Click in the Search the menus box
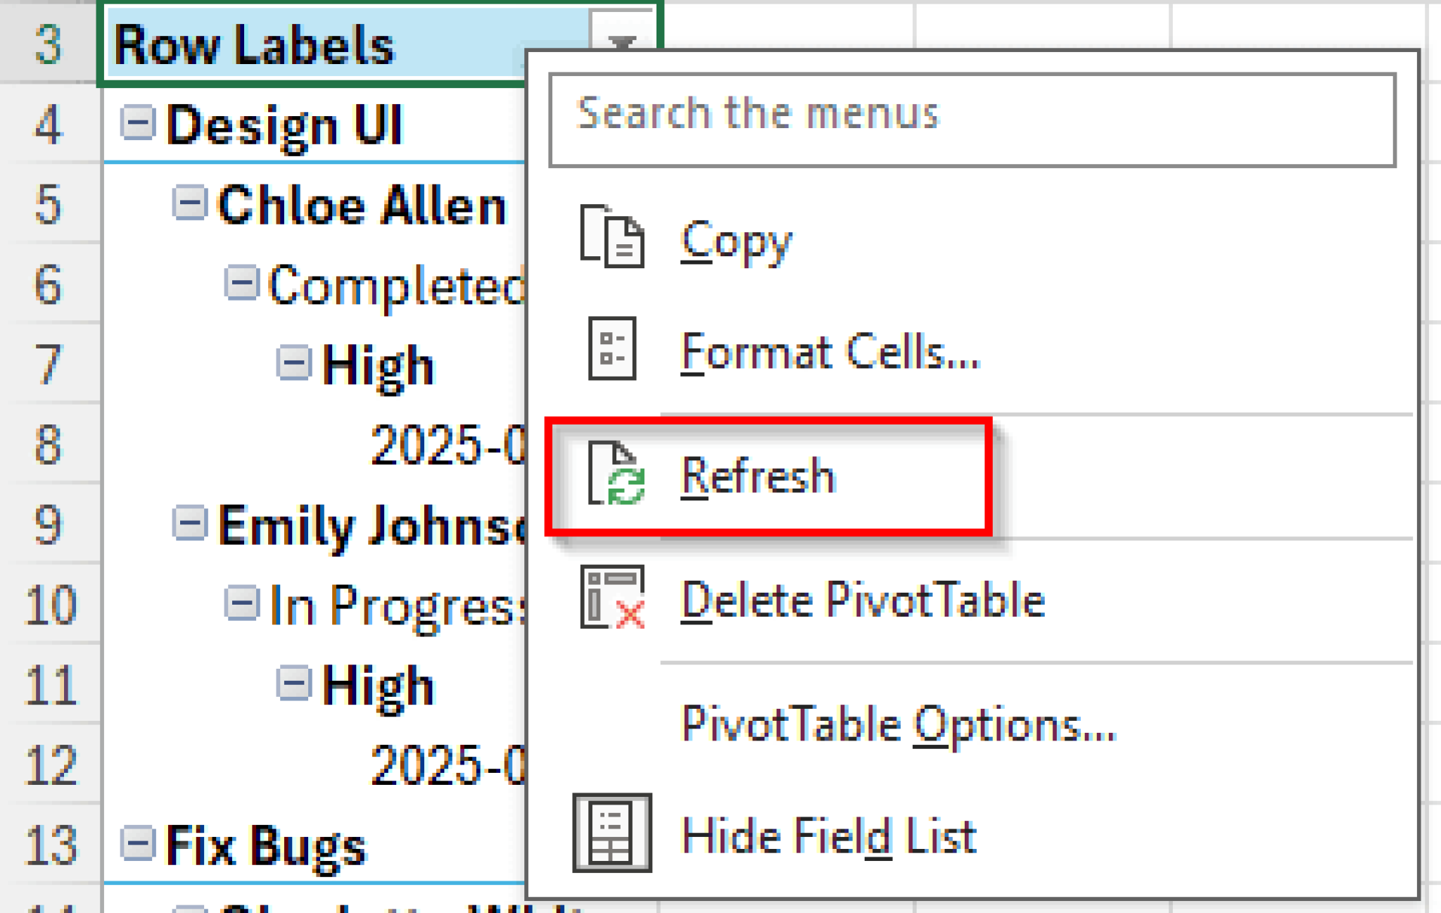 [x=972, y=120]
